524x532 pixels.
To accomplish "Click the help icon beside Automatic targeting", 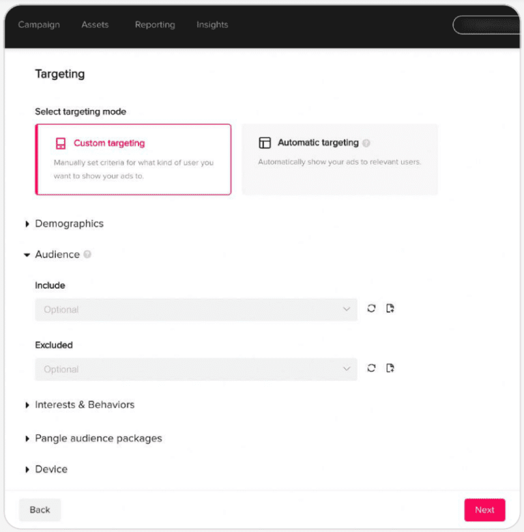I will [366, 143].
